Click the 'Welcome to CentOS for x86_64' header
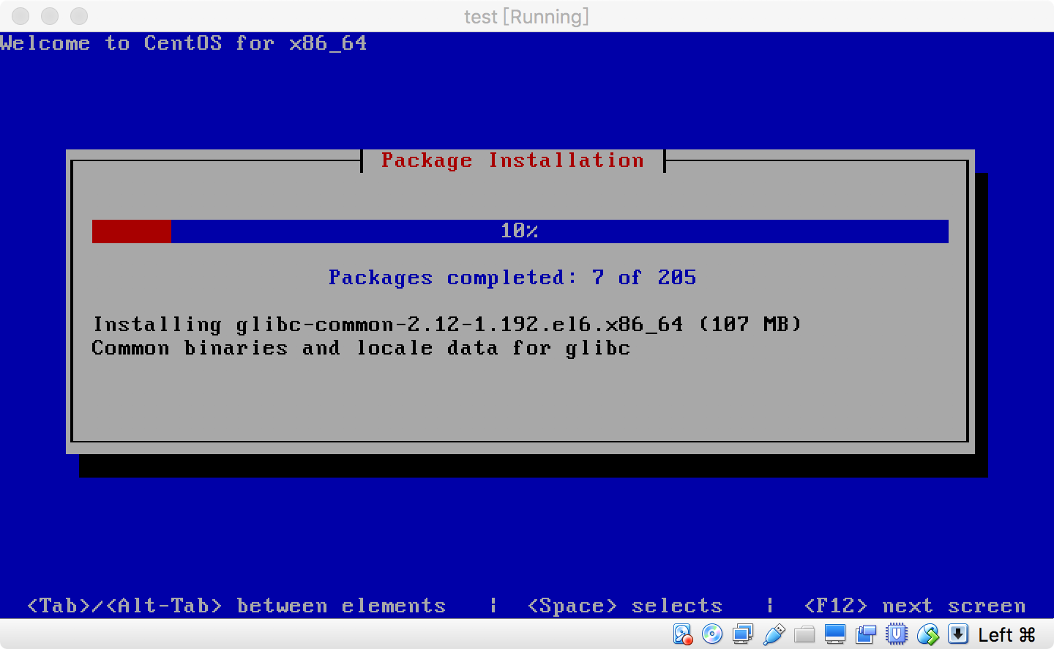The width and height of the screenshot is (1054, 649). click(184, 43)
